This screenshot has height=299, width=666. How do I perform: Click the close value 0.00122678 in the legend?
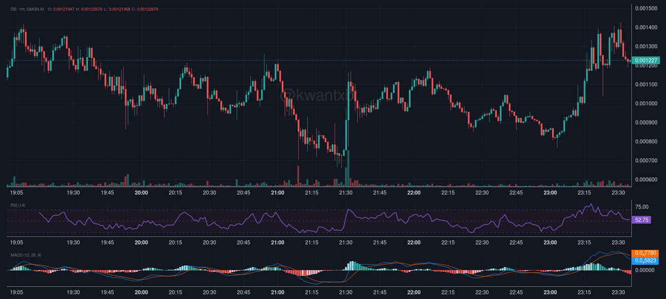coord(147,9)
